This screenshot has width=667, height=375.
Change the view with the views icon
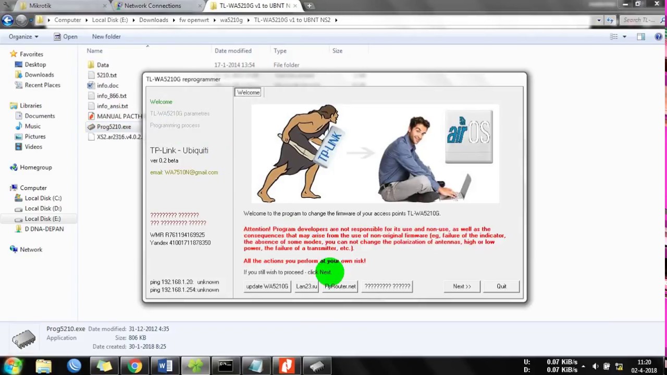point(614,37)
